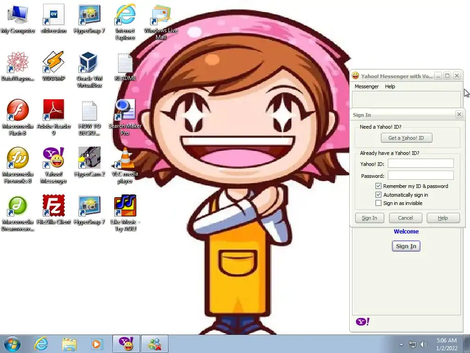Click the Sign In button below Welcome
The height and width of the screenshot is (353, 470).
(406, 246)
